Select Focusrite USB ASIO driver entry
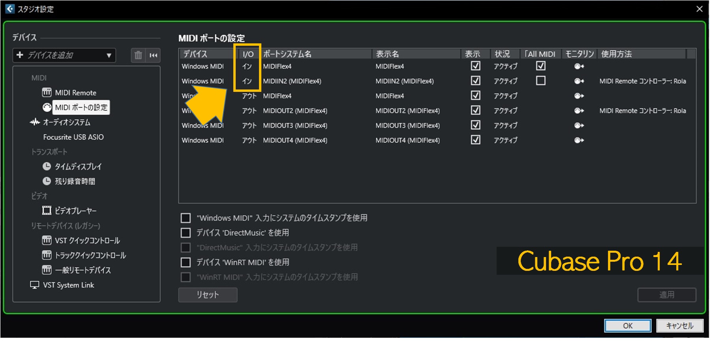This screenshot has width=711, height=341. tap(73, 137)
